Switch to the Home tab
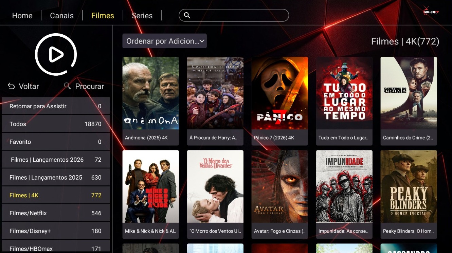Viewport: 452px width, 253px height. point(22,16)
